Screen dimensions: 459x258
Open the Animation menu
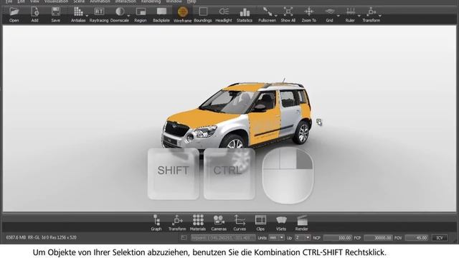pyautogui.click(x=100, y=1)
